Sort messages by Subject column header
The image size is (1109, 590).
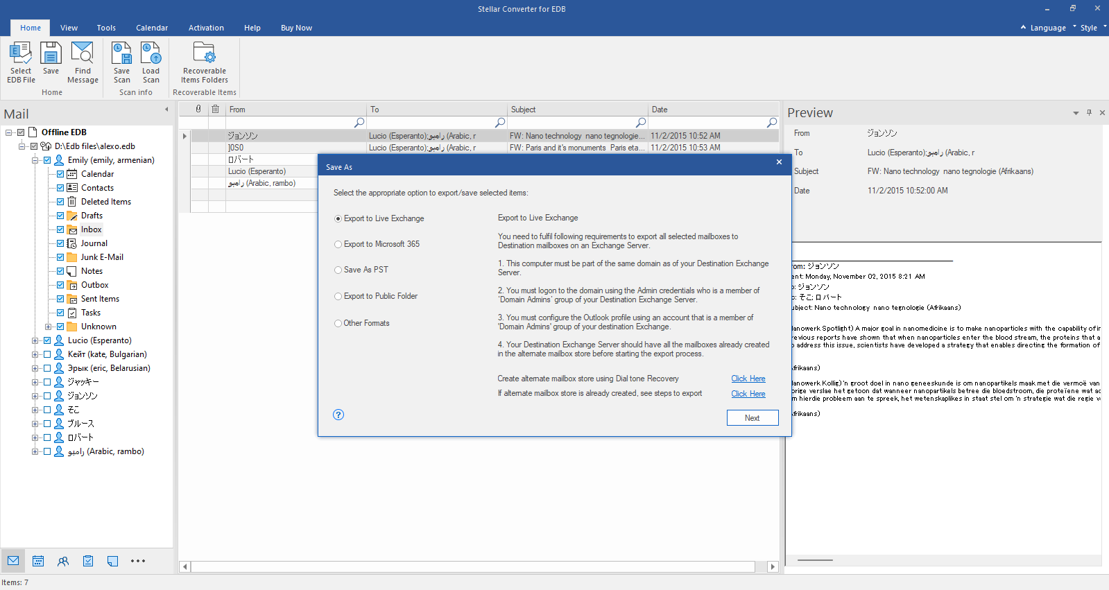[578, 110]
